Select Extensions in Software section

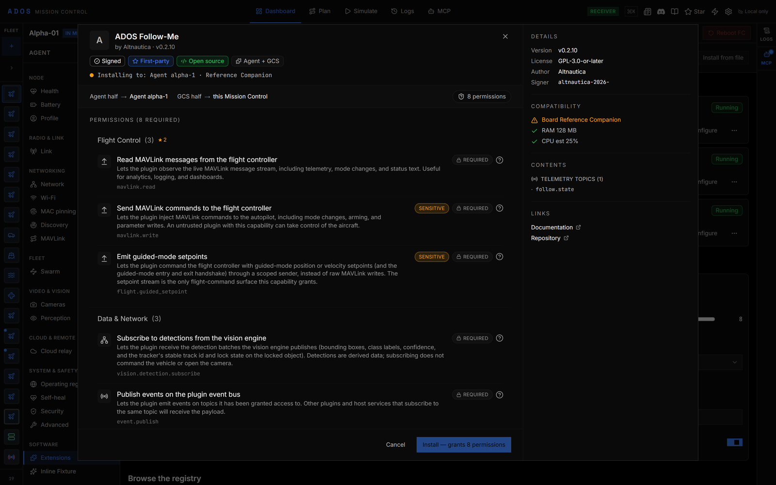coord(50,458)
